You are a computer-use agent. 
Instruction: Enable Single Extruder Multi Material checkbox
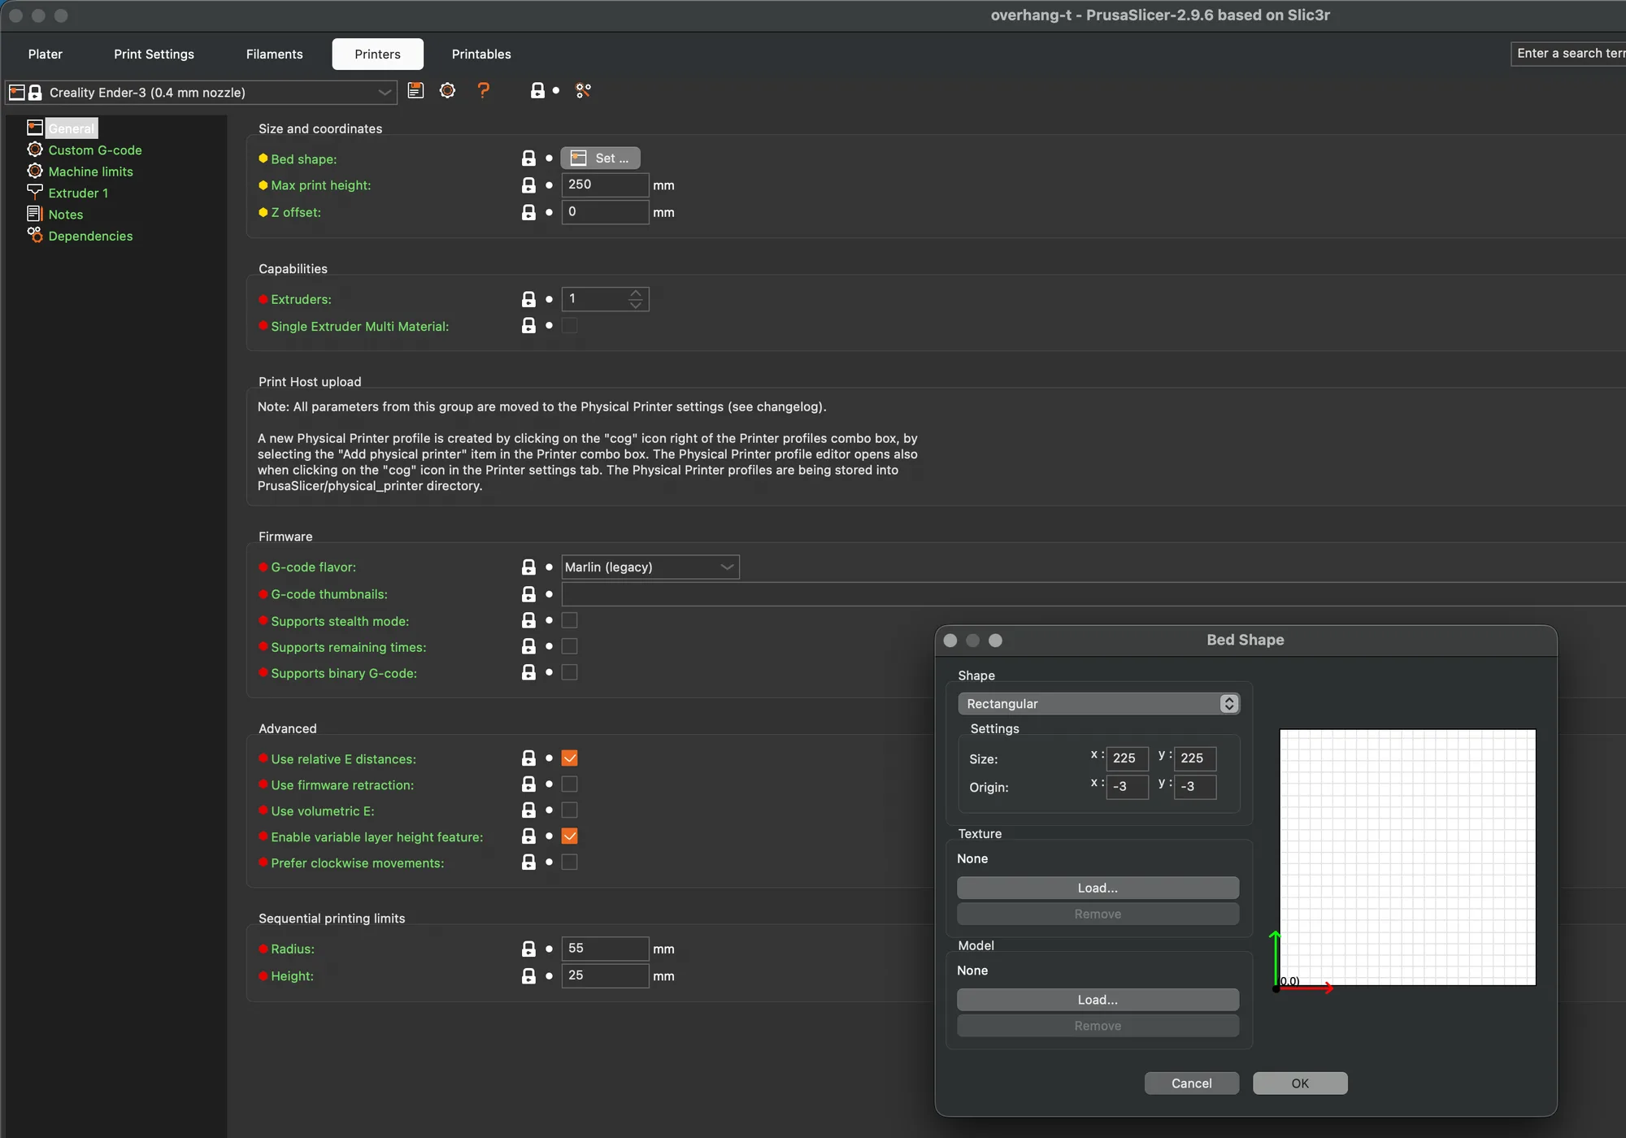[x=570, y=325]
